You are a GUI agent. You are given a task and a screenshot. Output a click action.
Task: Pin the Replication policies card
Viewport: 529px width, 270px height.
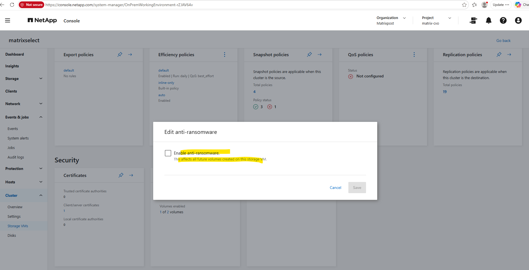(x=499, y=55)
